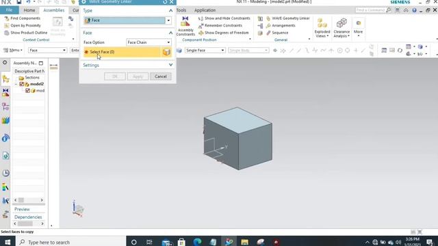Switch to Application tab
This screenshot has width=438, height=246.
point(205,10)
